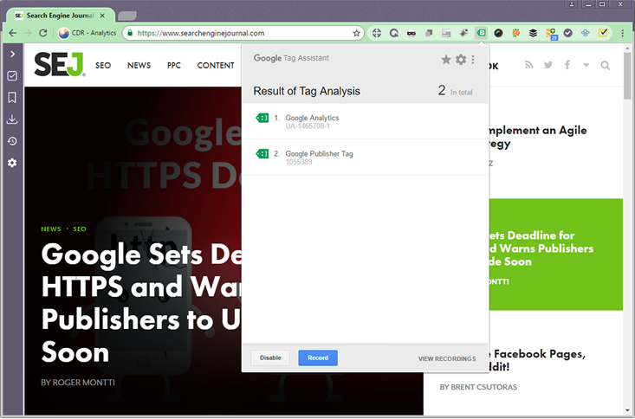The image size is (635, 419).
Task: Open VIEW RECORDINGS link
Action: click(447, 358)
